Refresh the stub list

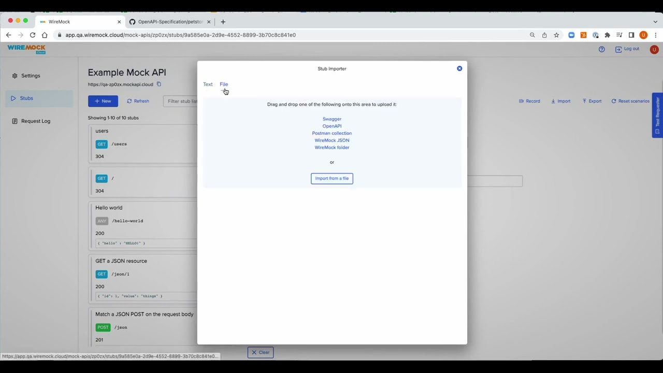coord(138,101)
